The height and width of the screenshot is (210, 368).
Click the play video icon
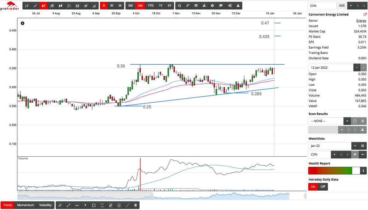coord(213,6)
